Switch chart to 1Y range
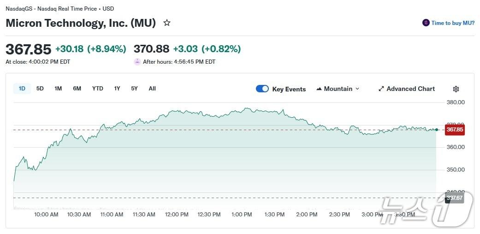The width and height of the screenshot is (480, 234). click(x=117, y=89)
